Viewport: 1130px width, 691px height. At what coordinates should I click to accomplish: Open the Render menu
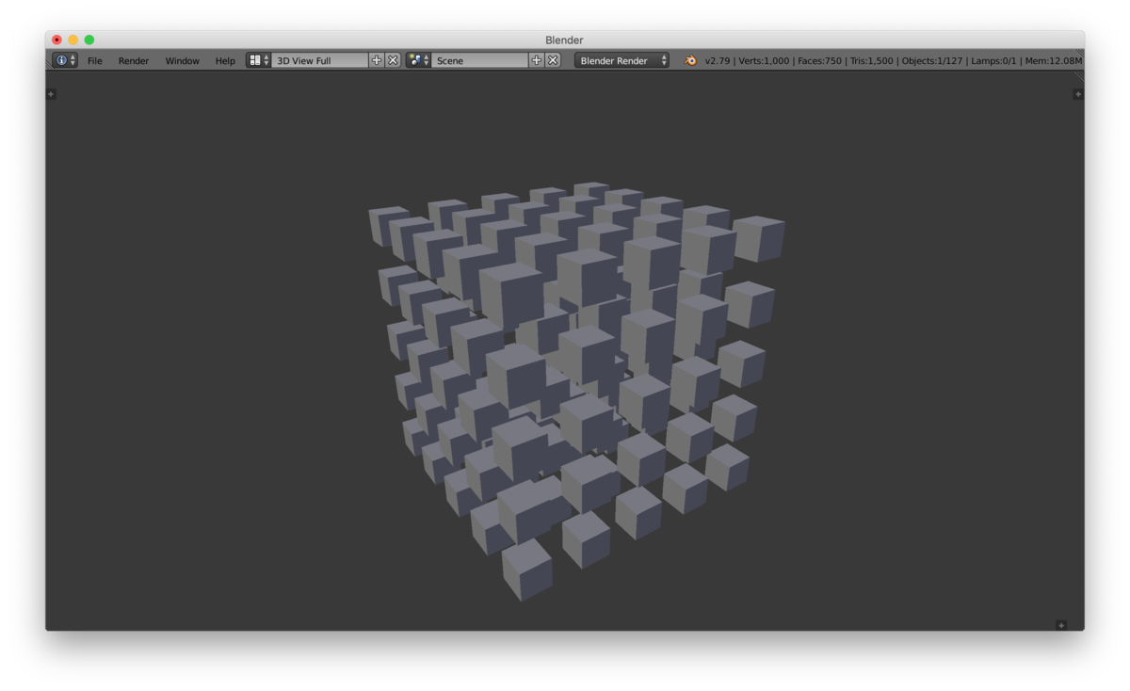tap(134, 60)
